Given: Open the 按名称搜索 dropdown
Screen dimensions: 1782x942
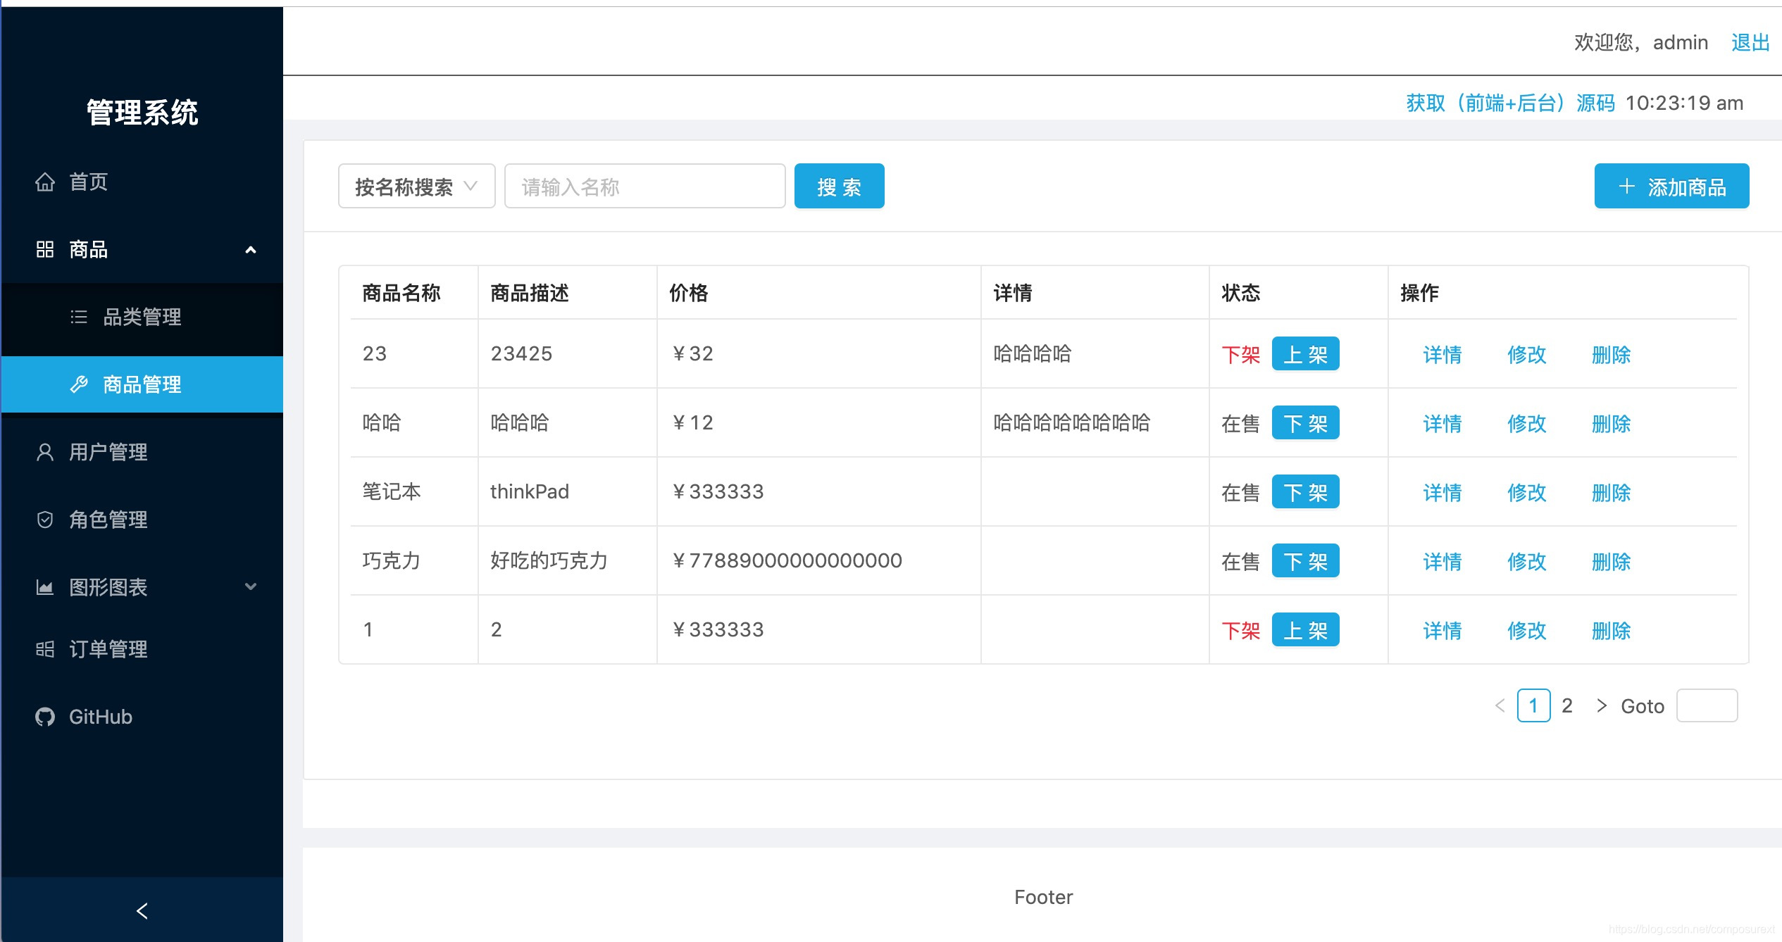Looking at the screenshot, I should tap(416, 187).
